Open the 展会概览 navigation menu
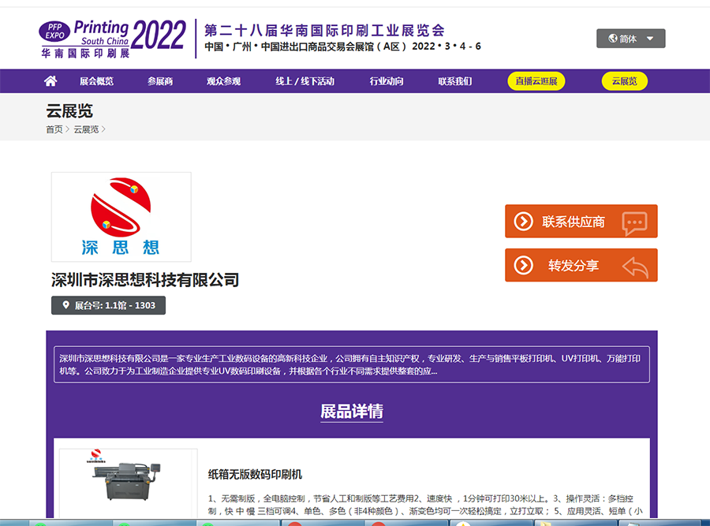 96,81
